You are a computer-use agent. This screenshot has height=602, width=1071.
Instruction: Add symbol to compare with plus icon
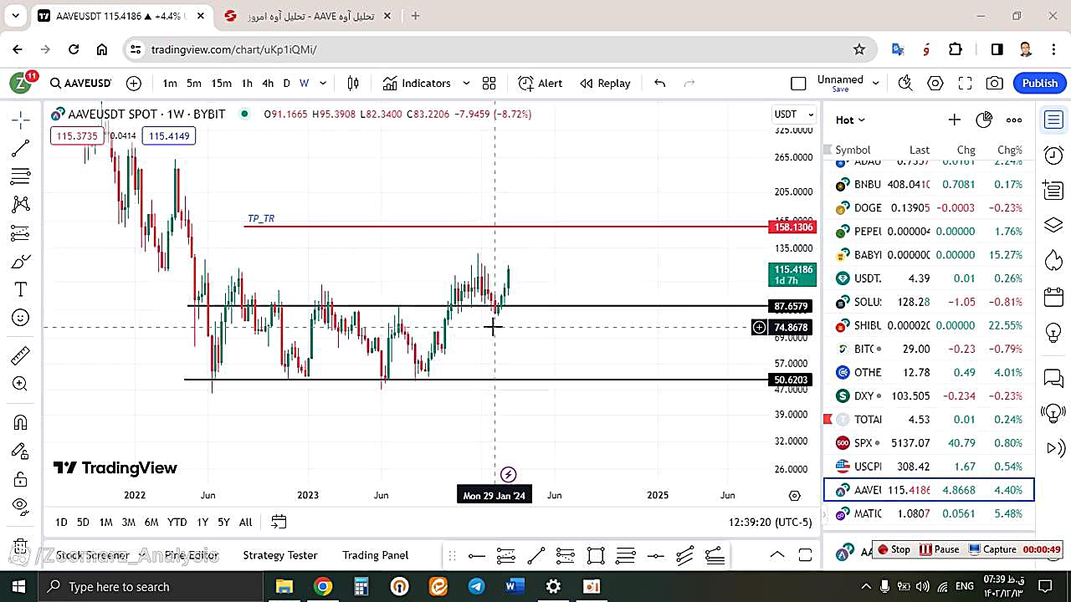(x=134, y=83)
